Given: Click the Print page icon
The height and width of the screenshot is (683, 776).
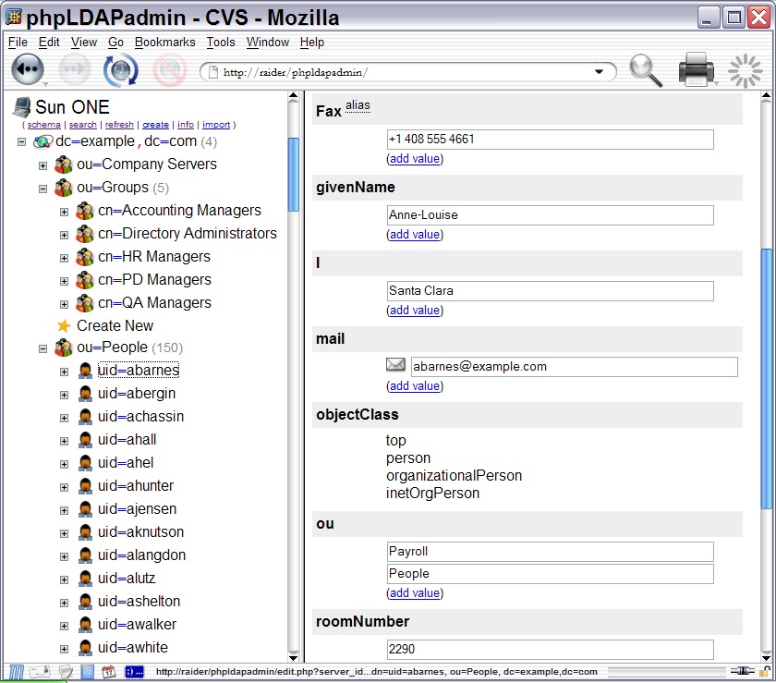Looking at the screenshot, I should [x=697, y=70].
